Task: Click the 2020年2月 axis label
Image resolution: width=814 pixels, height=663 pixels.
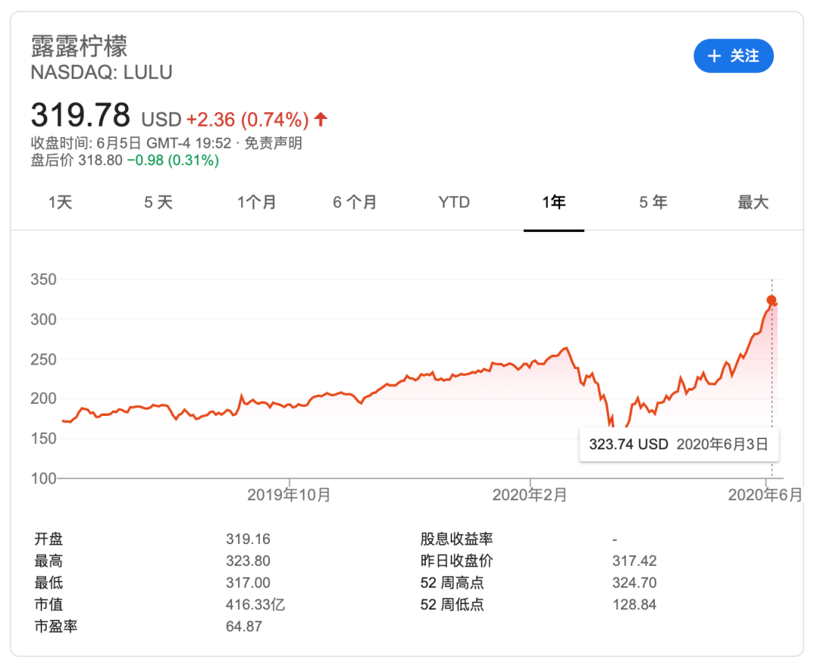Action: coord(530,495)
